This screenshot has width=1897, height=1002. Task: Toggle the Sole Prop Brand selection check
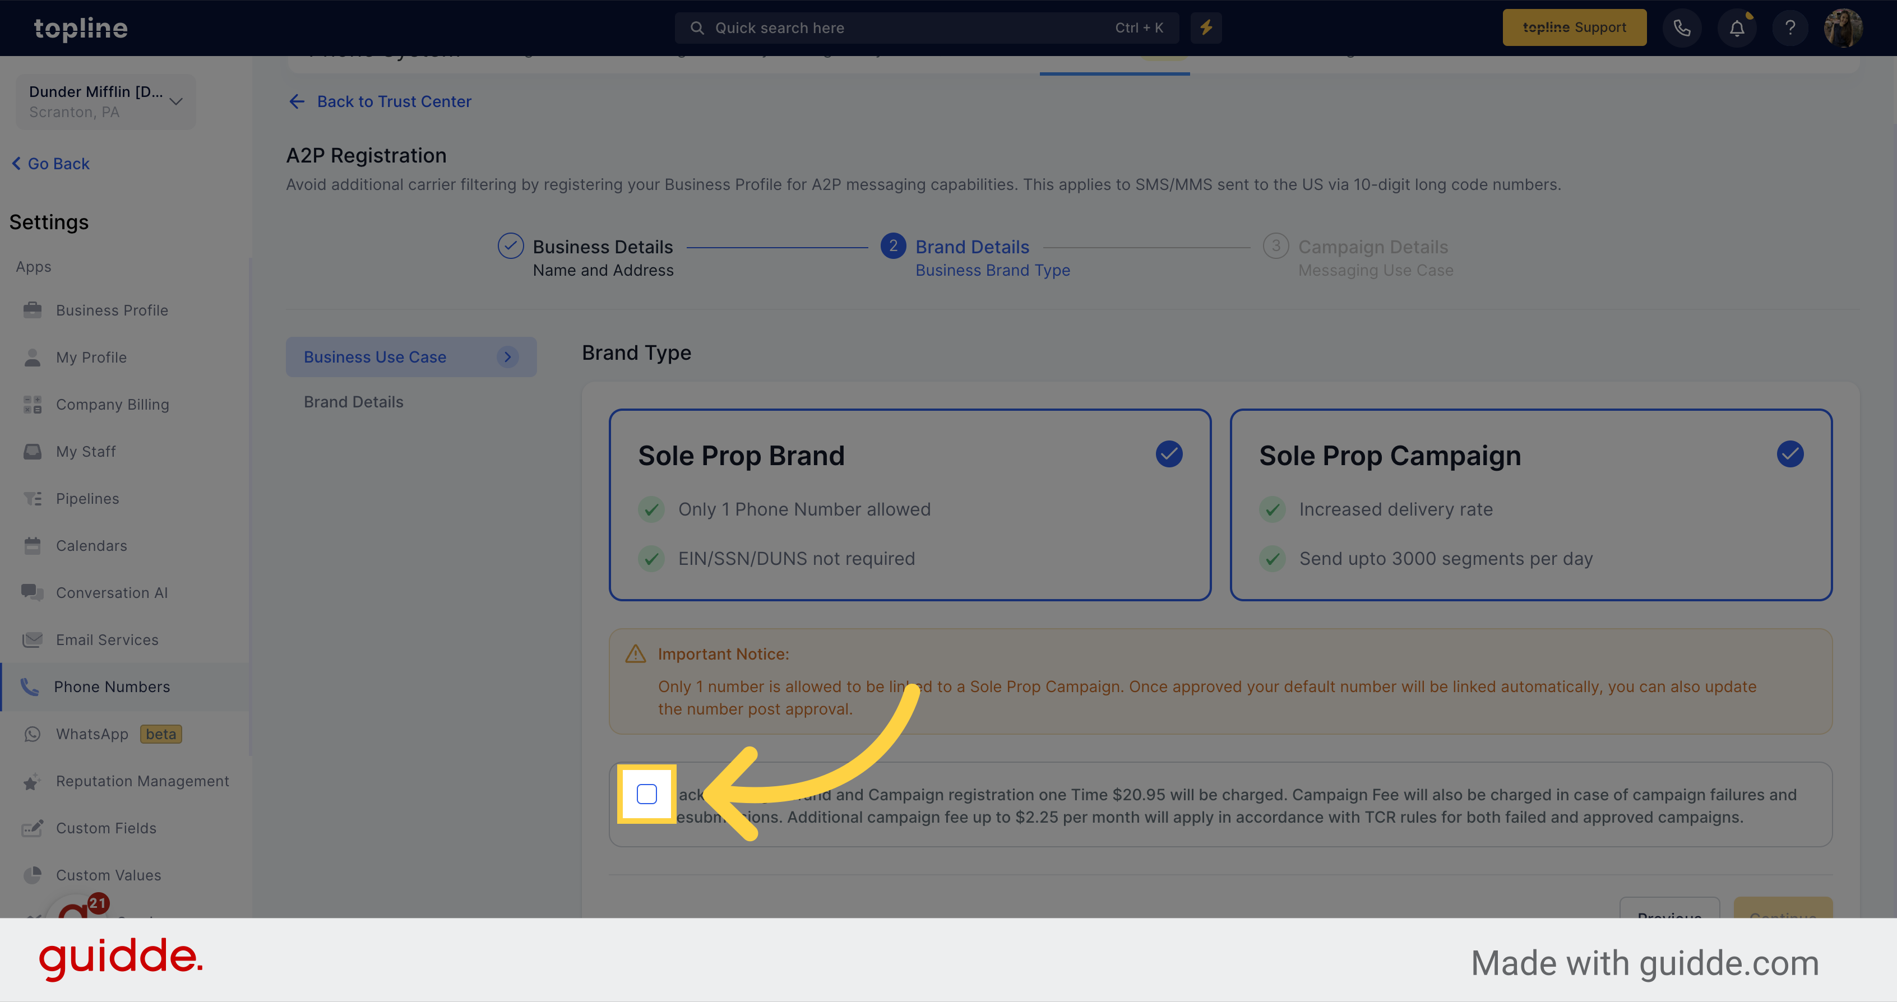1169,454
